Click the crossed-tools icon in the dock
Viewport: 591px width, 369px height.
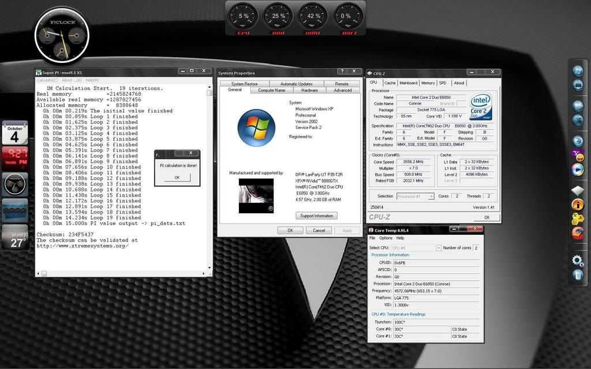coord(578,120)
